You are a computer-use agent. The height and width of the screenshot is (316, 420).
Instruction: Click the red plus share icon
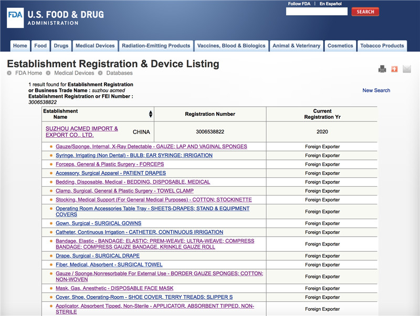pos(394,69)
